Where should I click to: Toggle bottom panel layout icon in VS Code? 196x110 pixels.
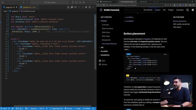77,2
